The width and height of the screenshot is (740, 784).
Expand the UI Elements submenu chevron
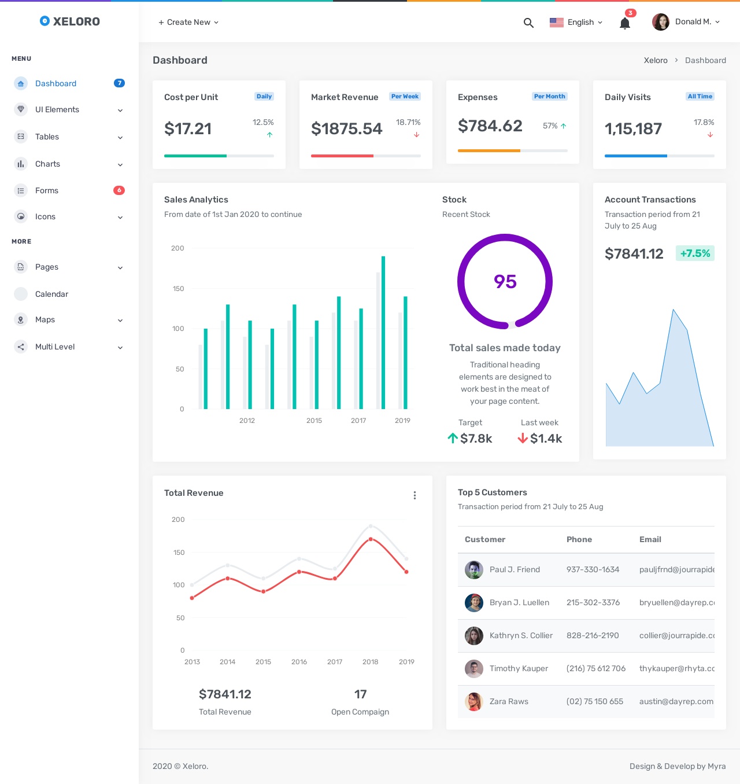click(x=120, y=110)
